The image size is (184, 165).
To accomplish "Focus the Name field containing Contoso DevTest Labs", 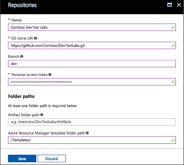I will pos(92,27).
